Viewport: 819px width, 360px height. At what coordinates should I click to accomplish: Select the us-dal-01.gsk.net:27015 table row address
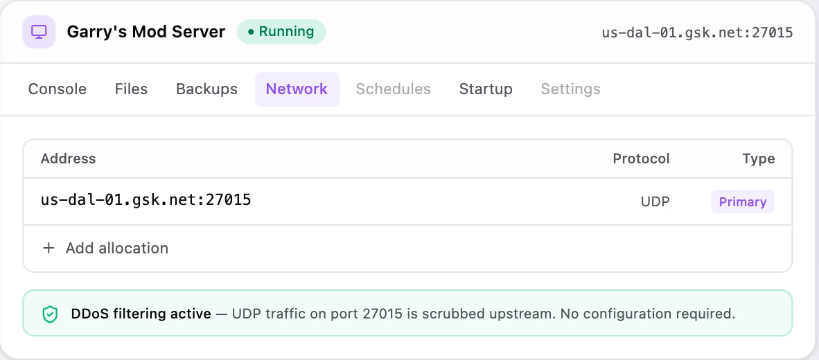[x=146, y=200]
